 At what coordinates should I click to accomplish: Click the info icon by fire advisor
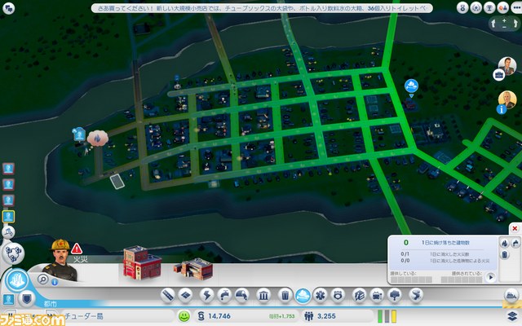point(55,282)
